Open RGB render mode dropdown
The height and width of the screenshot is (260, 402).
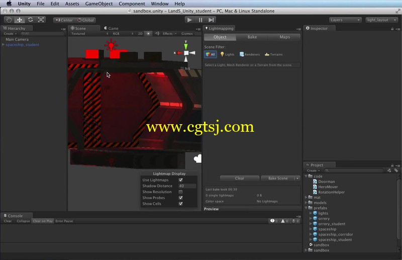coord(123,34)
